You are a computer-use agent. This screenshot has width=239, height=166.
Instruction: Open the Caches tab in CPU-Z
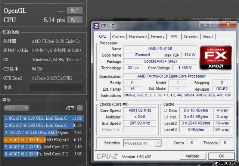coord(118,37)
